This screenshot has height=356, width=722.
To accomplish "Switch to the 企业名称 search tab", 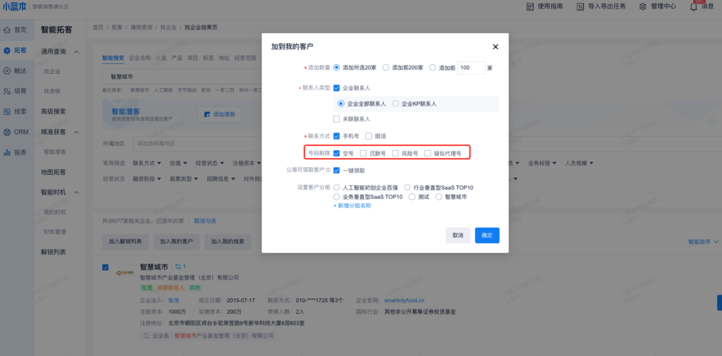I will point(140,58).
